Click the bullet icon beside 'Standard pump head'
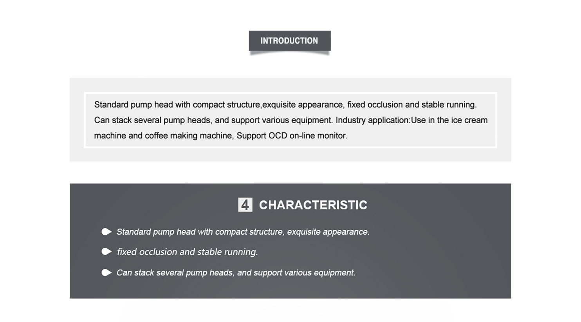 pyautogui.click(x=106, y=232)
